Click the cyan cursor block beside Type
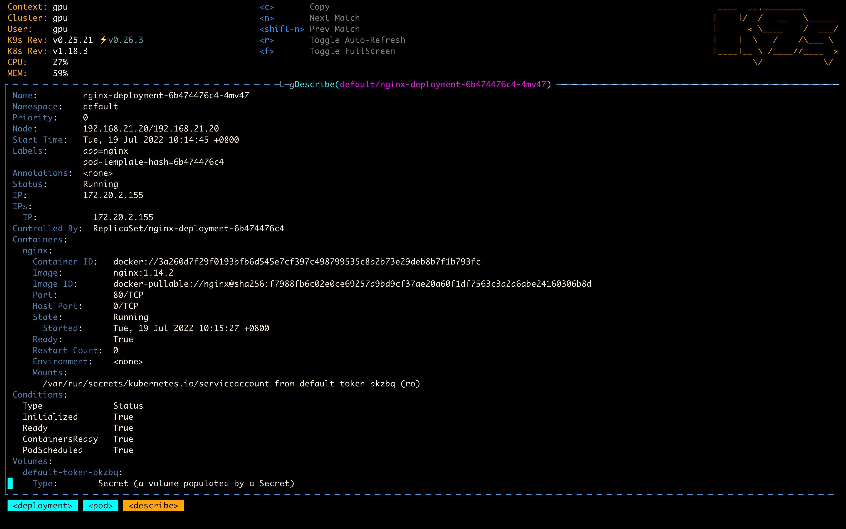Image resolution: width=846 pixels, height=529 pixels. pos(10,483)
